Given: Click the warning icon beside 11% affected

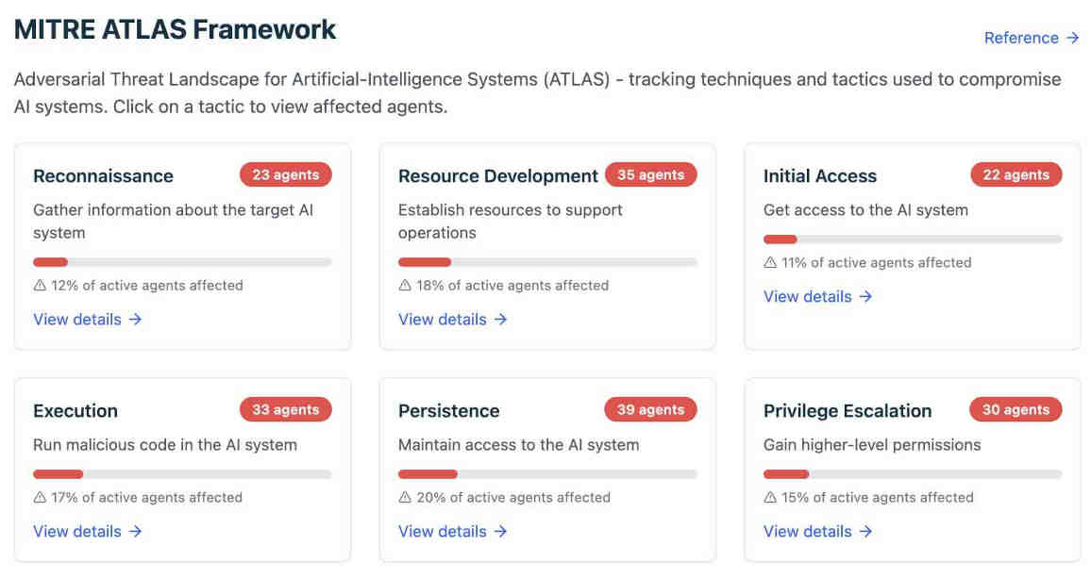Looking at the screenshot, I should coord(770,262).
